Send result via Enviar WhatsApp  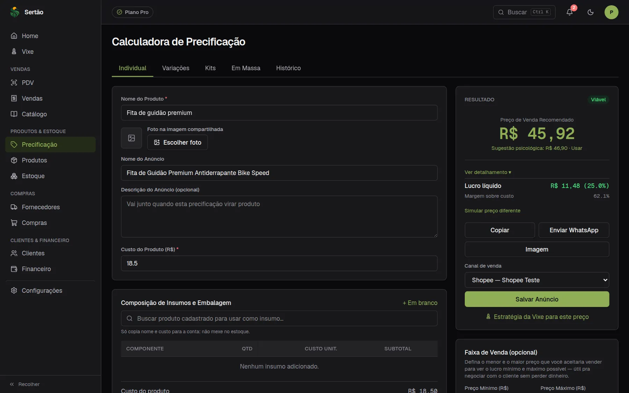pos(574,230)
